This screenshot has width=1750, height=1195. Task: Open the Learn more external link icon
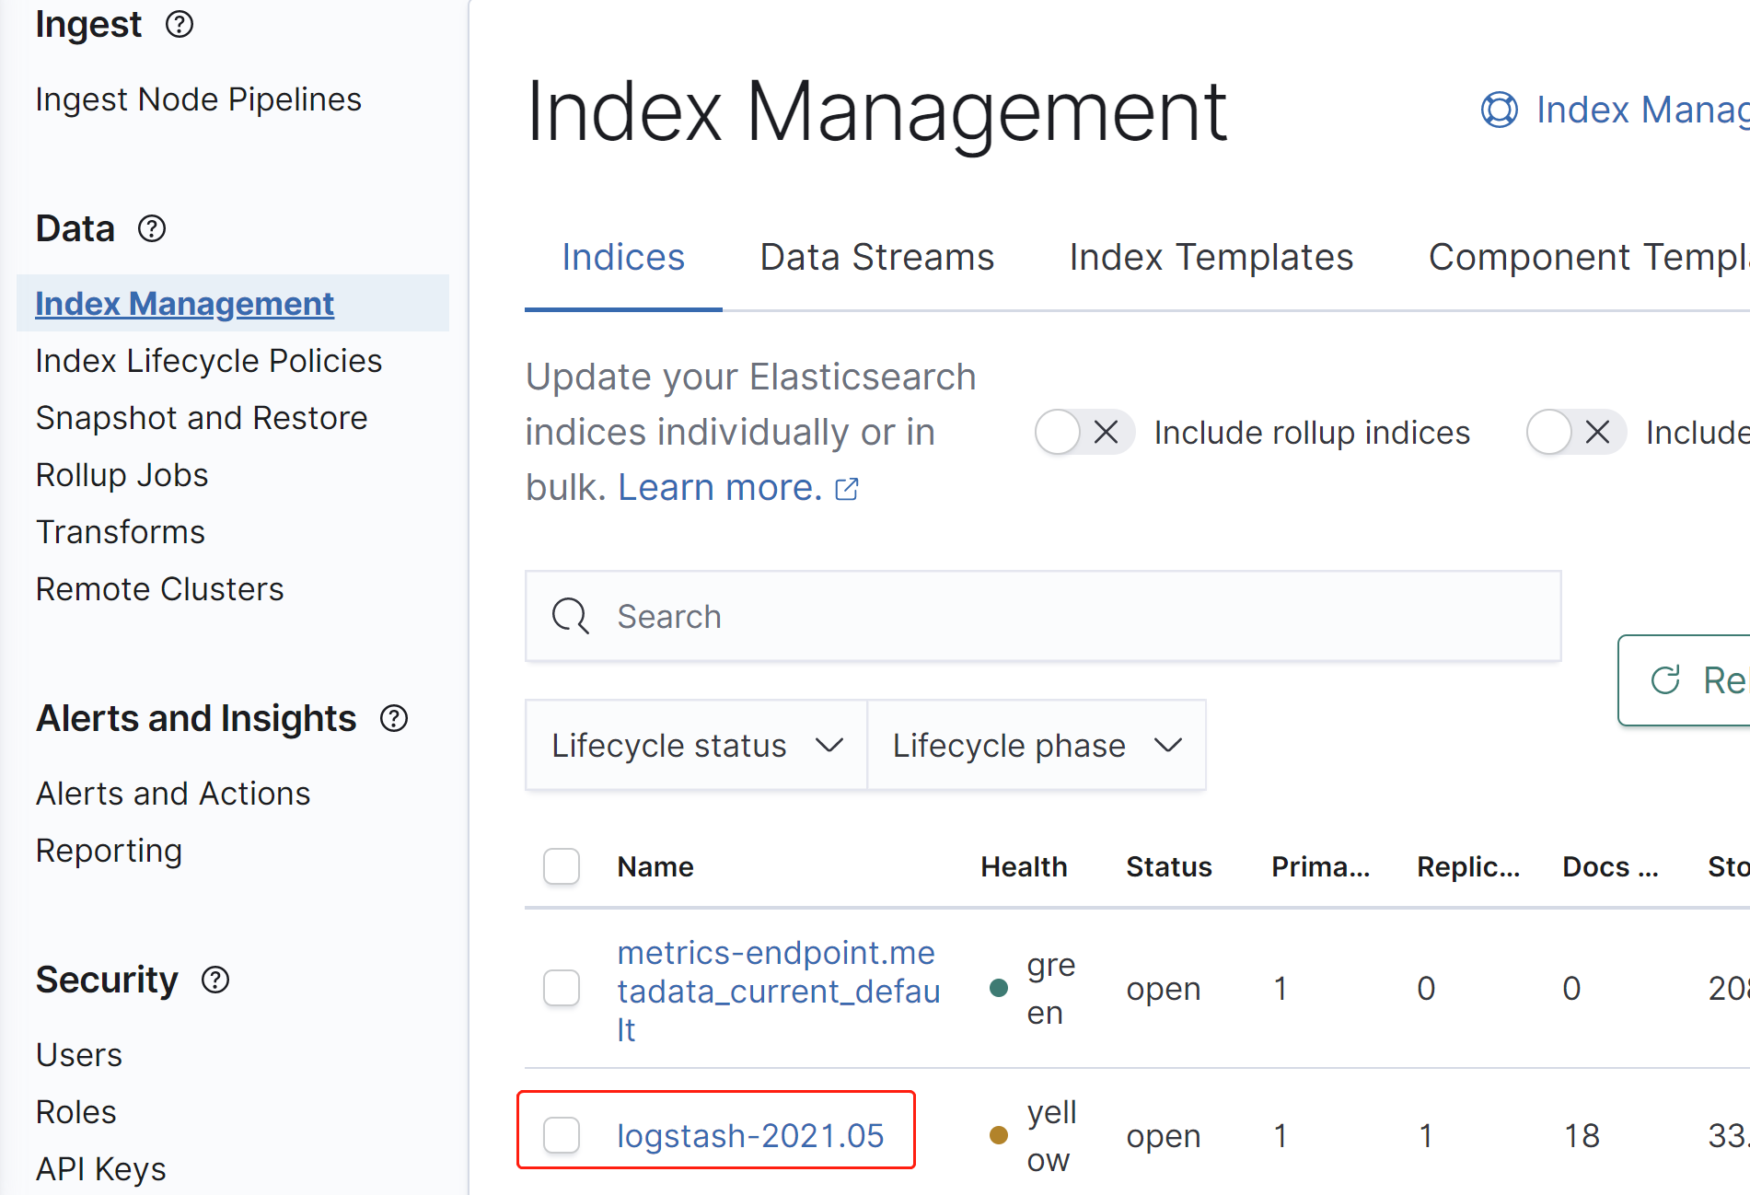click(846, 489)
